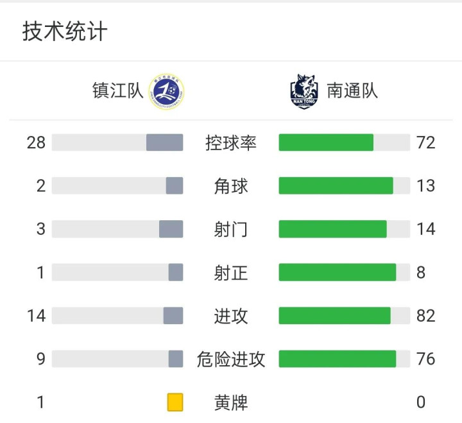Viewport: 462px width, 423px height.
Task: Tap the 镇江队 team name
Action: 118,91
